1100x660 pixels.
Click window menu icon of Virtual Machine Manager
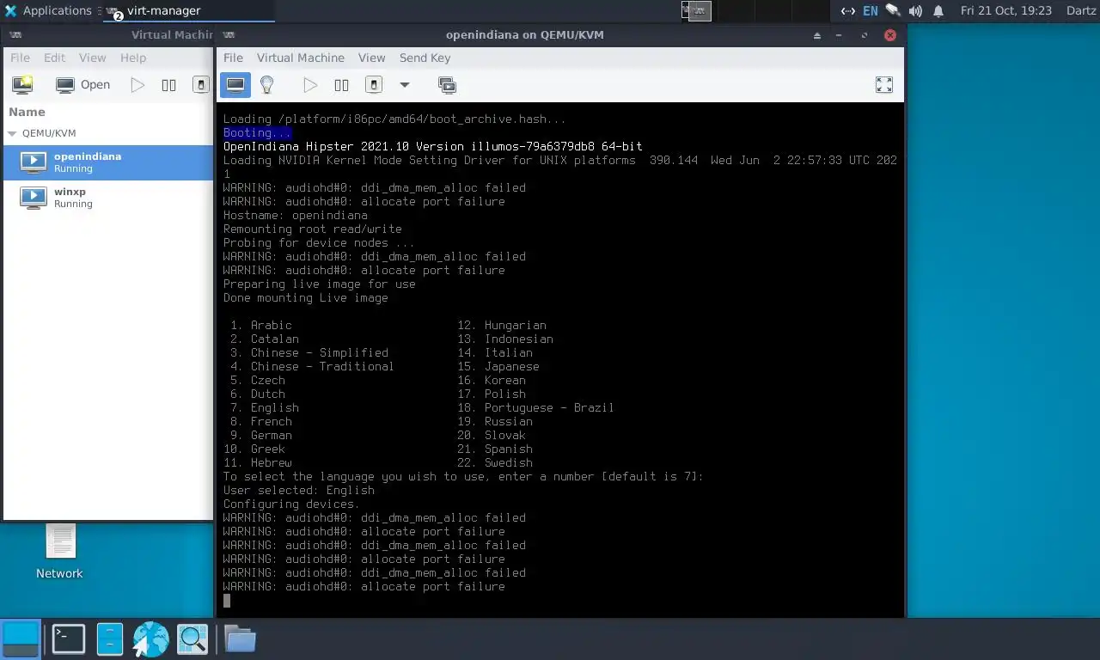tap(15, 34)
